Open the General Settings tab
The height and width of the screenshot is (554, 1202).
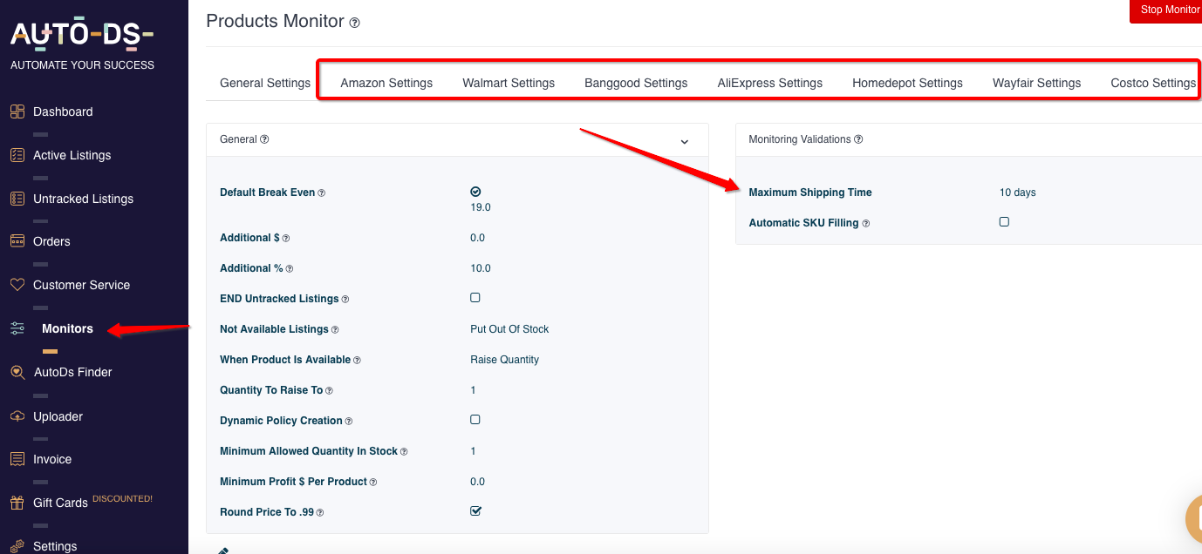click(265, 84)
